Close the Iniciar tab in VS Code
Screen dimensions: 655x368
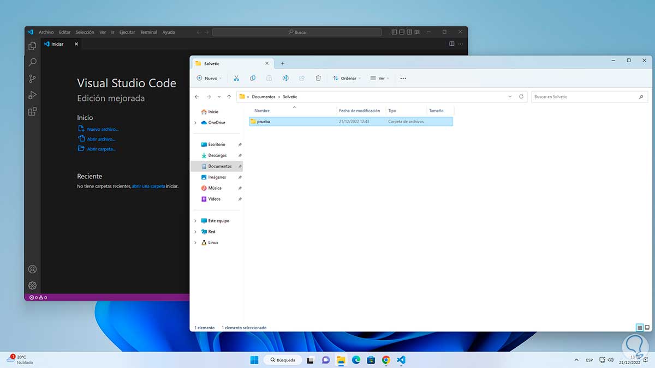(x=76, y=44)
